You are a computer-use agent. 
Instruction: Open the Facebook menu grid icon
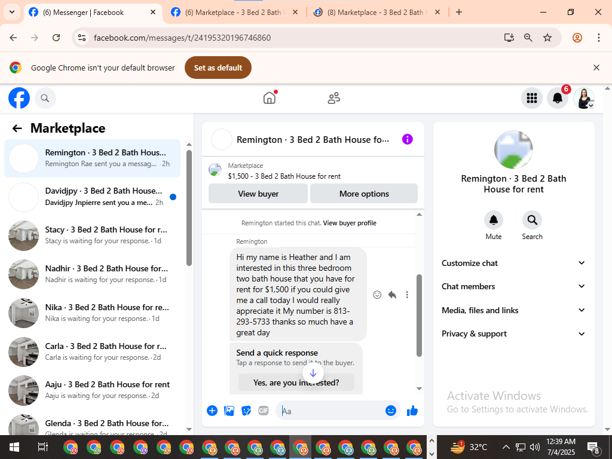pos(531,98)
